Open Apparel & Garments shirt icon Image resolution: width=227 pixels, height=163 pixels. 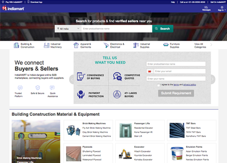pyautogui.click(x=76, y=45)
